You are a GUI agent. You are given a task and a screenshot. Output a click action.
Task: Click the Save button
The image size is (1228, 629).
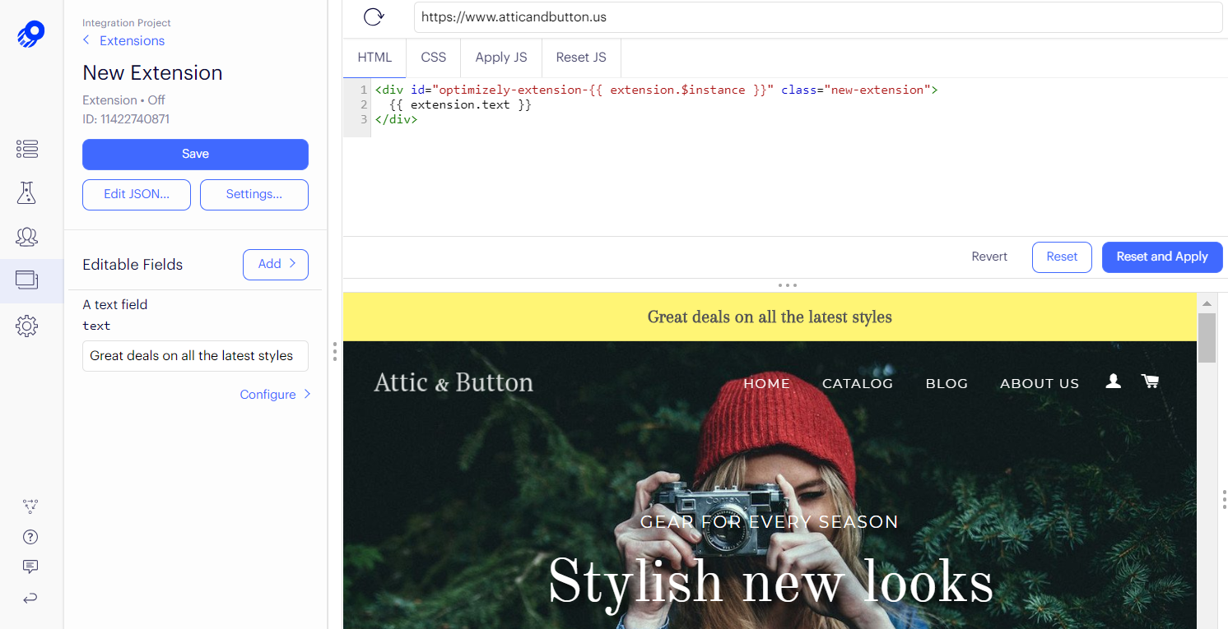(x=195, y=154)
